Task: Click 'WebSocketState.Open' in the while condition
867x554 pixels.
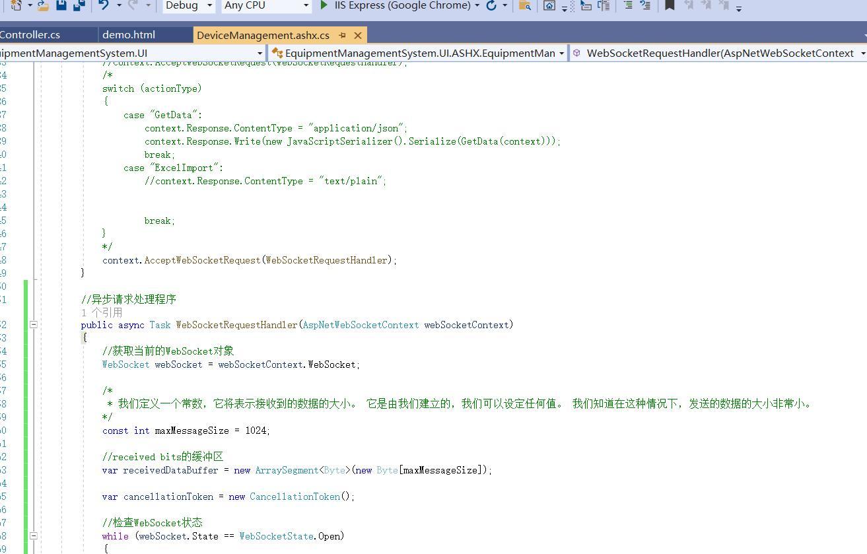Action: pos(289,536)
